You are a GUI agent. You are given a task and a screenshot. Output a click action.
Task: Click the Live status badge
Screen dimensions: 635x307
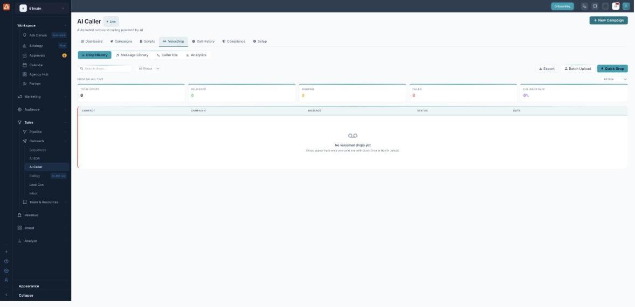111,22
